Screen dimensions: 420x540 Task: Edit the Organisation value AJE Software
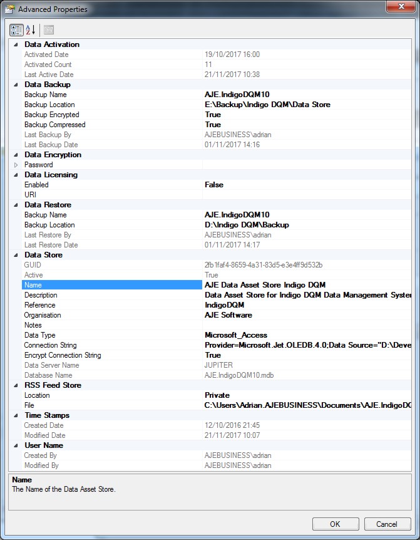[228, 315]
